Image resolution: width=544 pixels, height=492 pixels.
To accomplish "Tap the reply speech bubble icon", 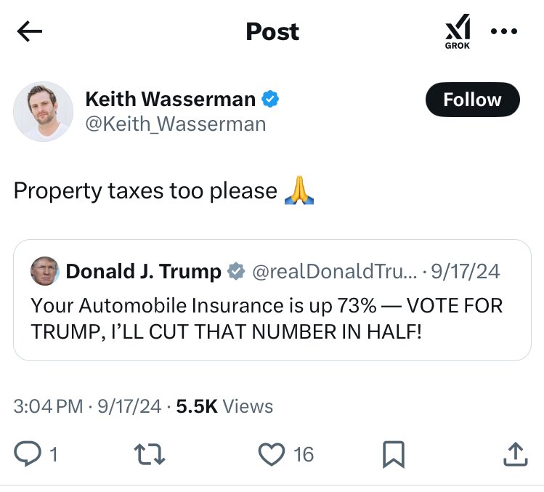I will click(x=27, y=454).
